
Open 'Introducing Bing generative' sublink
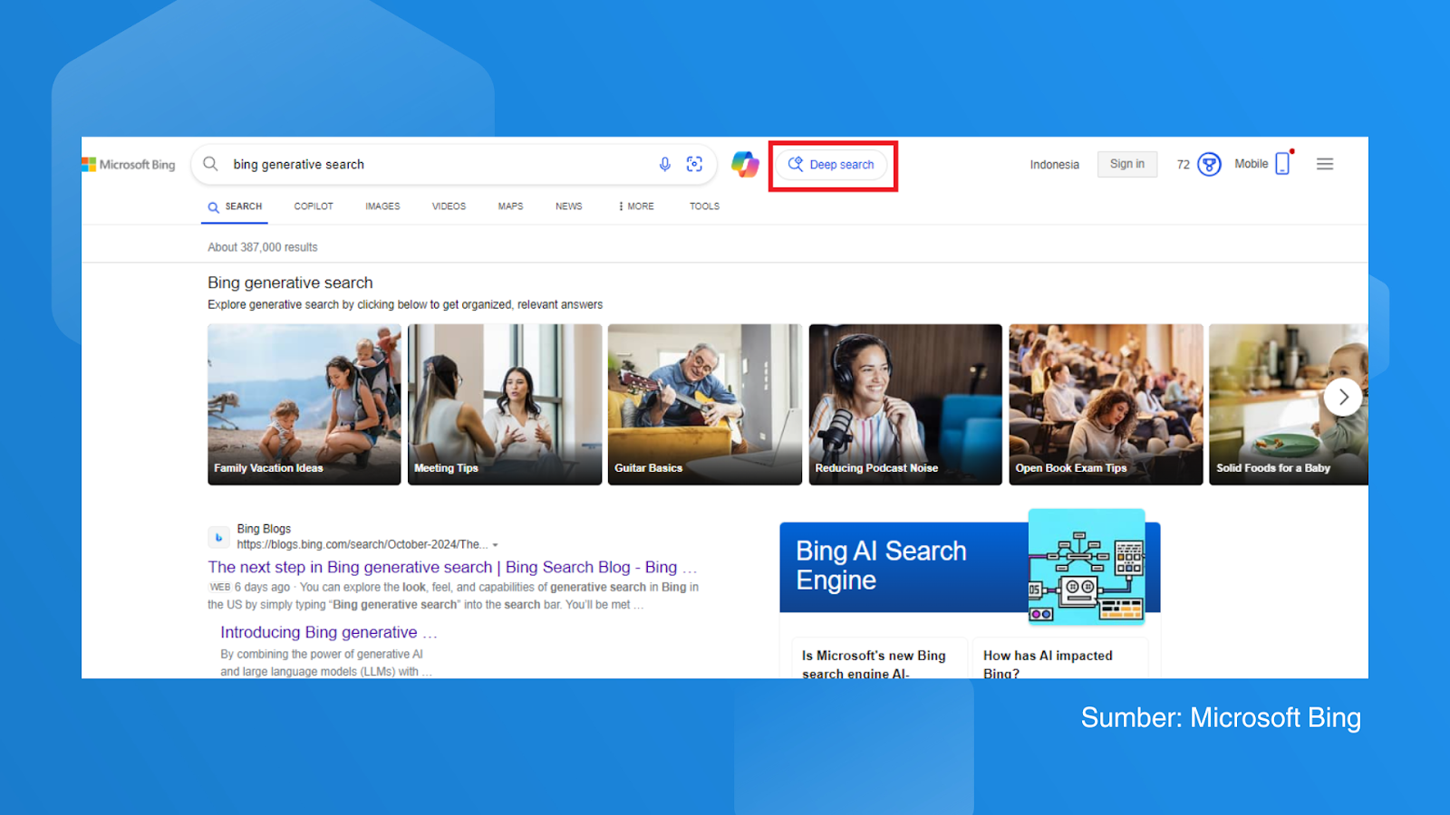click(x=329, y=632)
